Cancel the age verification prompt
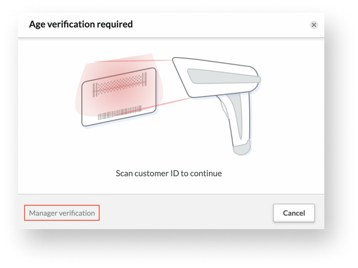Screen dimensions: 358x268 click(x=294, y=213)
